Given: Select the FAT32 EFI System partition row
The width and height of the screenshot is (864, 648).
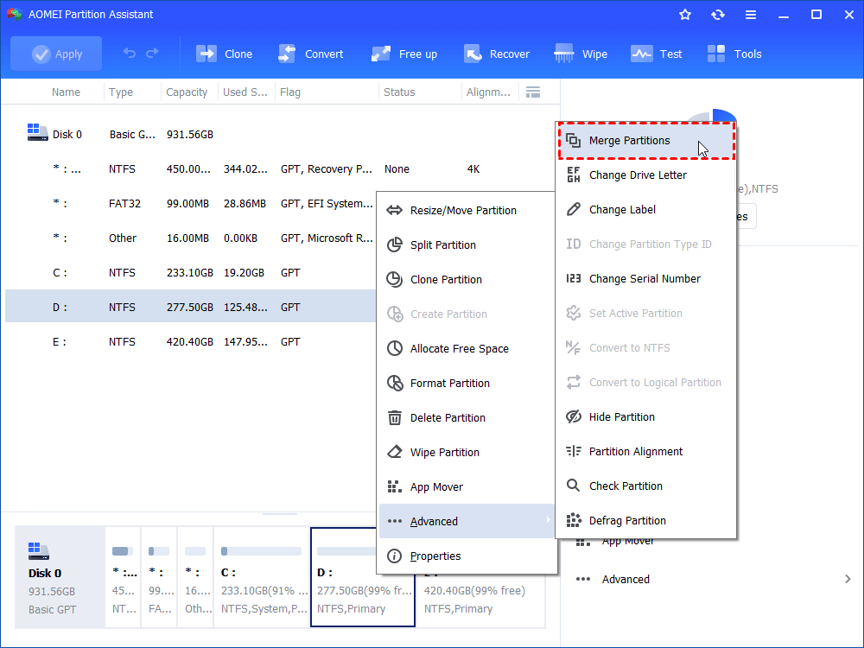Looking at the screenshot, I should pos(191,203).
